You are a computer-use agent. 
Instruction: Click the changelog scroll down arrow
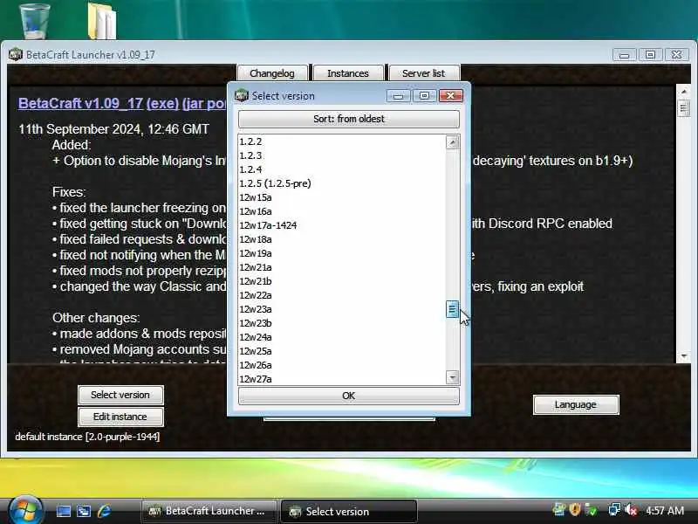click(684, 356)
